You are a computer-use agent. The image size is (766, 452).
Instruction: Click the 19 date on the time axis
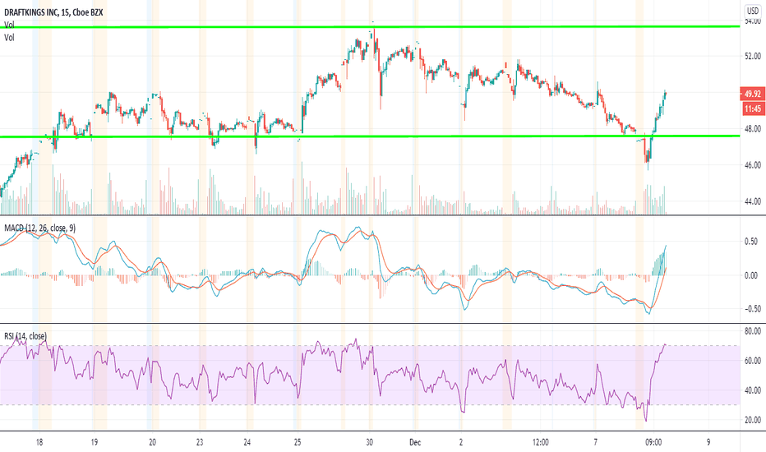coord(95,442)
